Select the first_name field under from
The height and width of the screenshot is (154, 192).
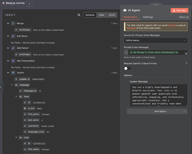tap(32, 114)
